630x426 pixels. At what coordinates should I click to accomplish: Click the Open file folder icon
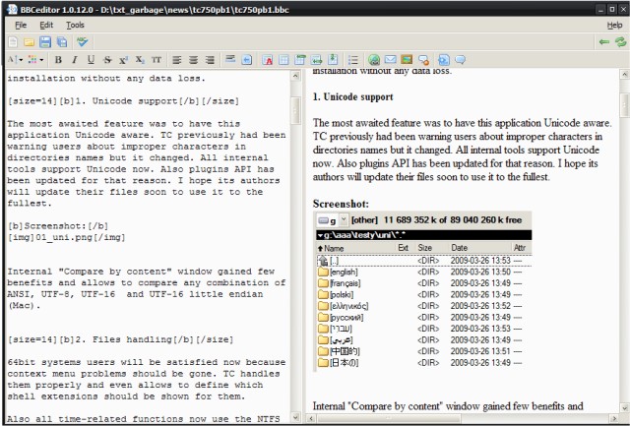coord(30,42)
